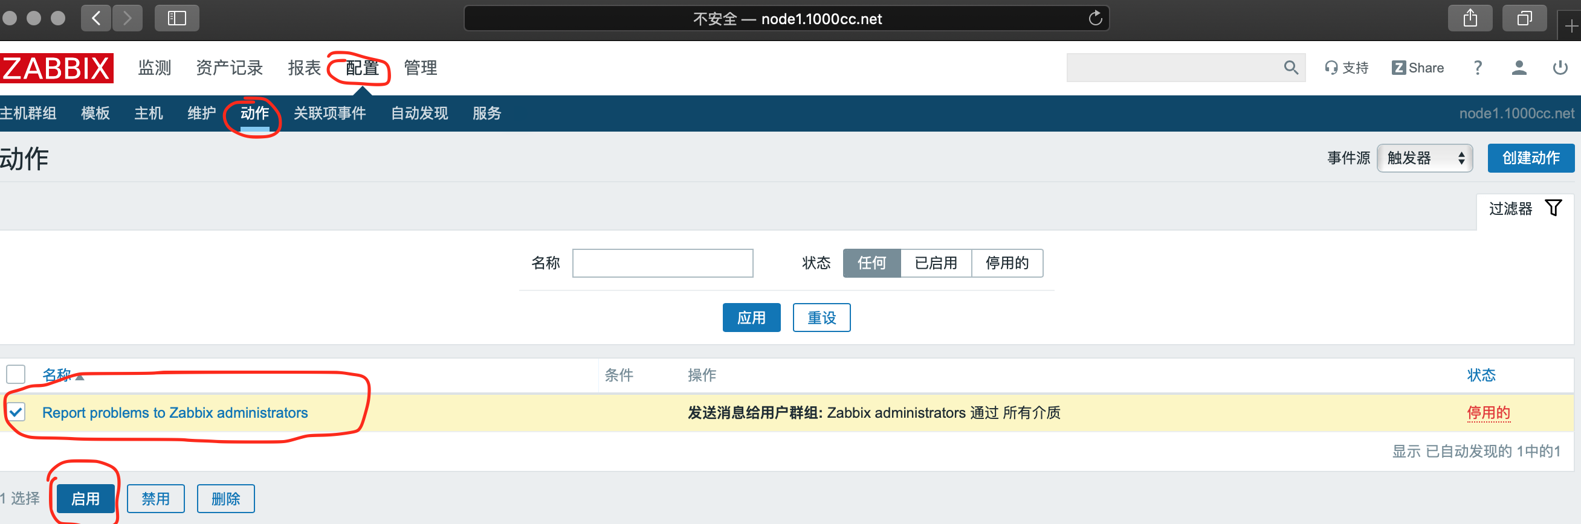The height and width of the screenshot is (524, 1581).
Task: Click the 创建动作 button
Action: pos(1530,158)
